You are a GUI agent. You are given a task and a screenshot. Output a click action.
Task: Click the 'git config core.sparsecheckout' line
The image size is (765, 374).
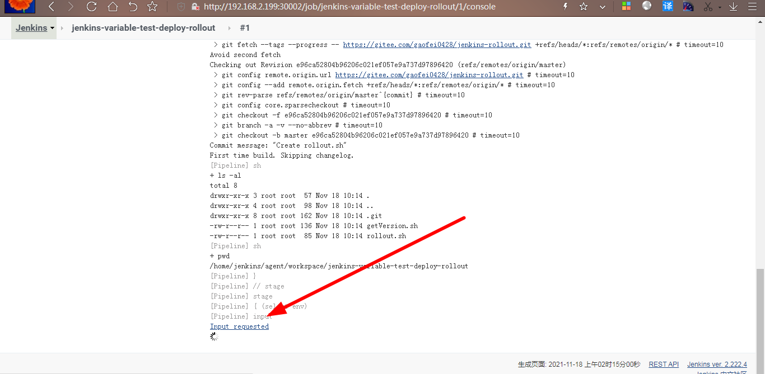click(x=302, y=105)
